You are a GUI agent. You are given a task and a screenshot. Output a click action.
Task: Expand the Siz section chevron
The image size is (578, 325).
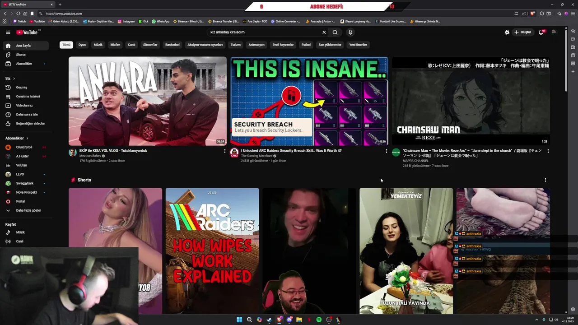tap(14, 79)
